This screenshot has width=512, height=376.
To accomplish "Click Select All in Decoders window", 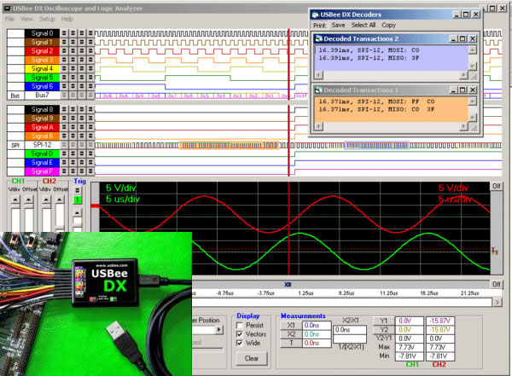I will [364, 25].
